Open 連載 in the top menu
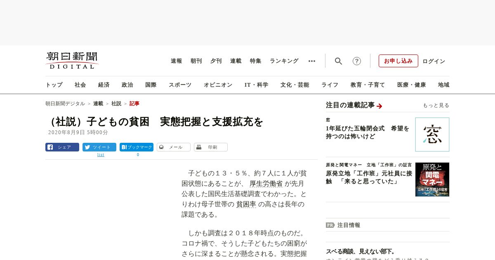The height and width of the screenshot is (260, 495). point(236,61)
